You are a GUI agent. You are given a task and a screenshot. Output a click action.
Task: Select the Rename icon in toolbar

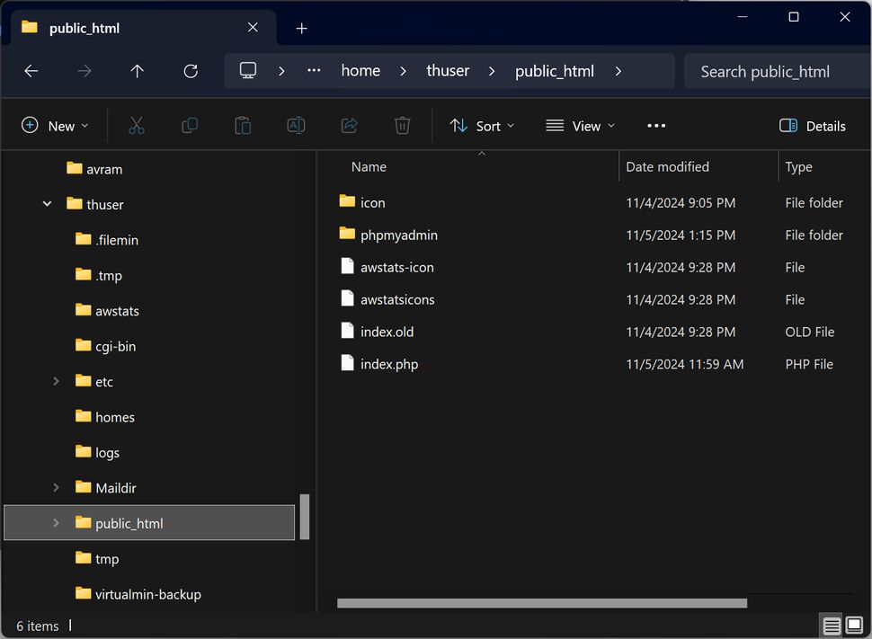point(296,126)
